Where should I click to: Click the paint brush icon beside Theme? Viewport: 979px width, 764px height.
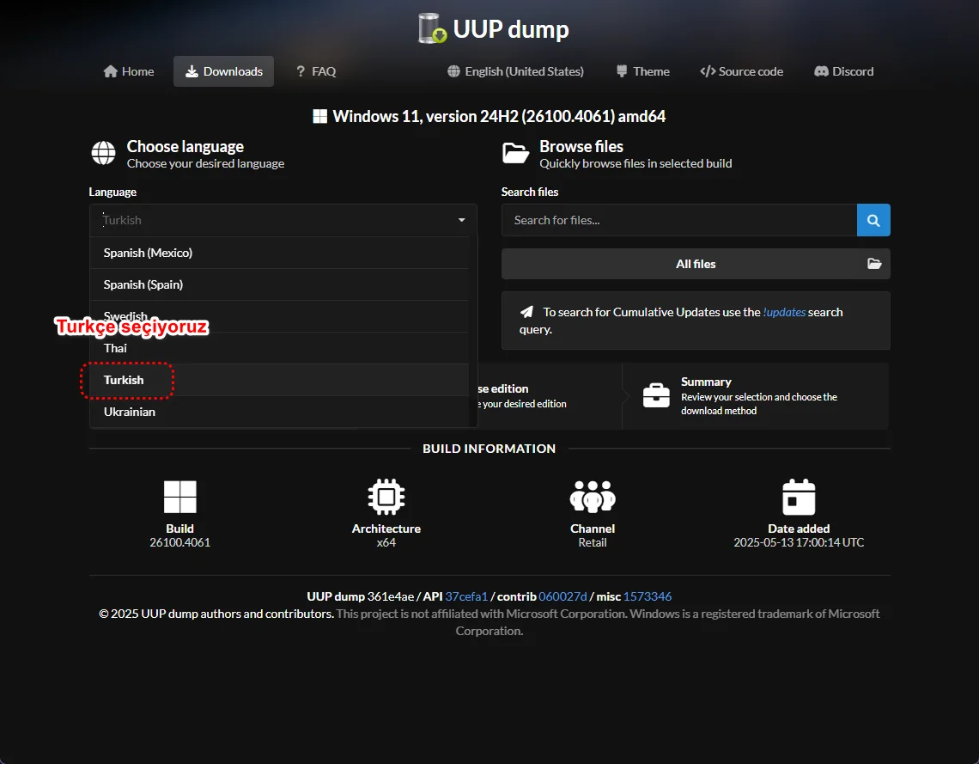click(x=622, y=71)
